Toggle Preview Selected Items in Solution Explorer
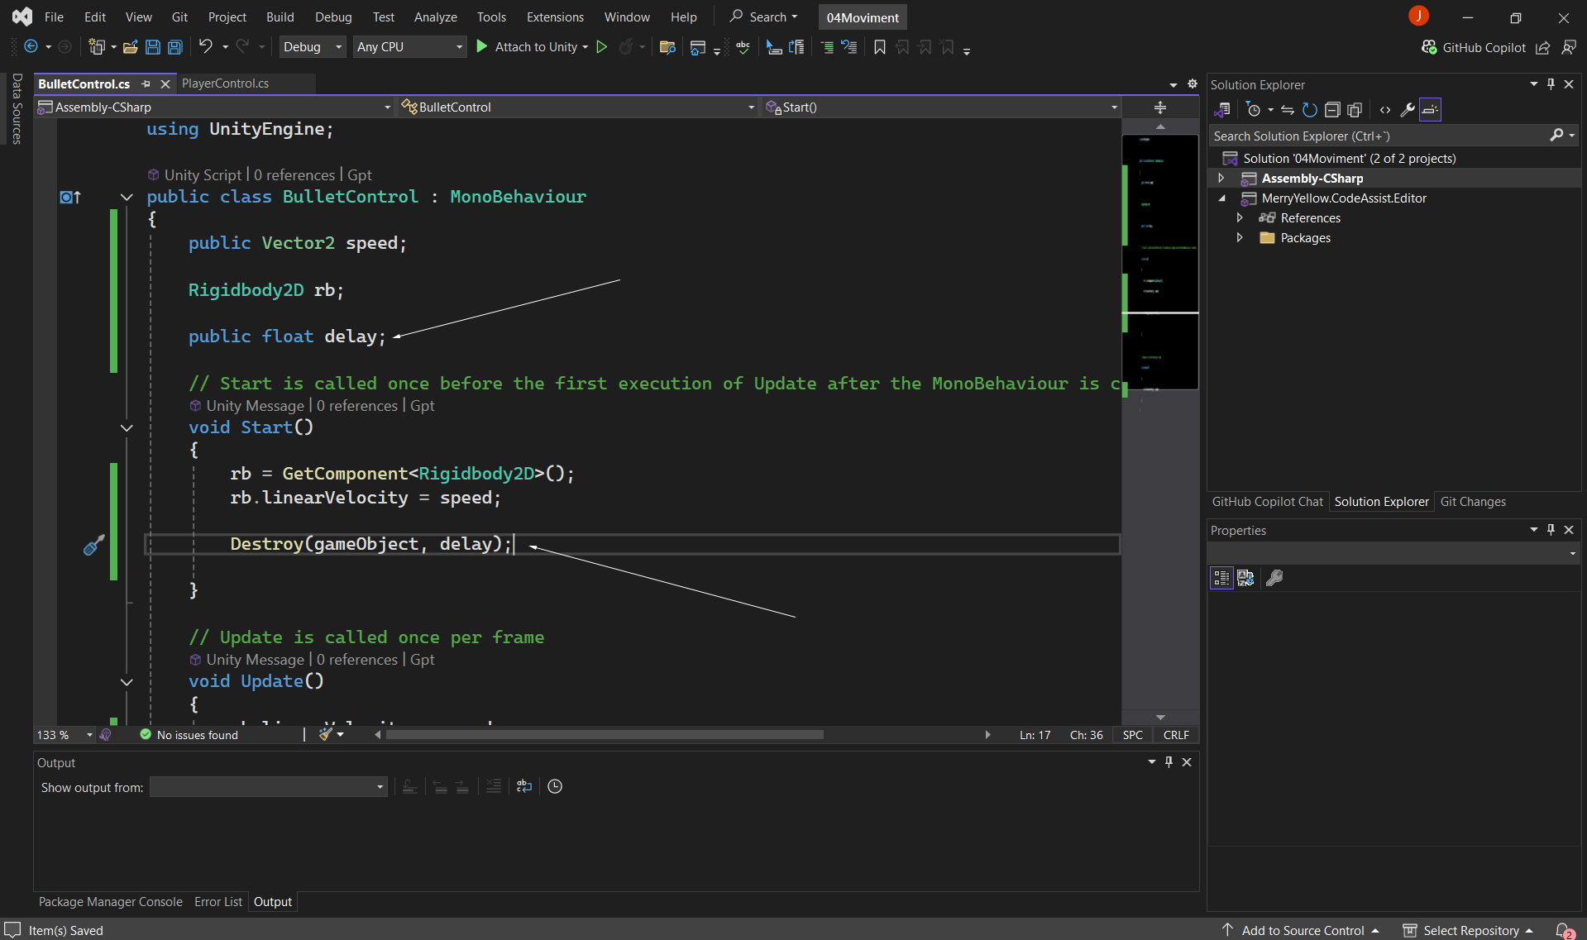 [x=1430, y=110]
